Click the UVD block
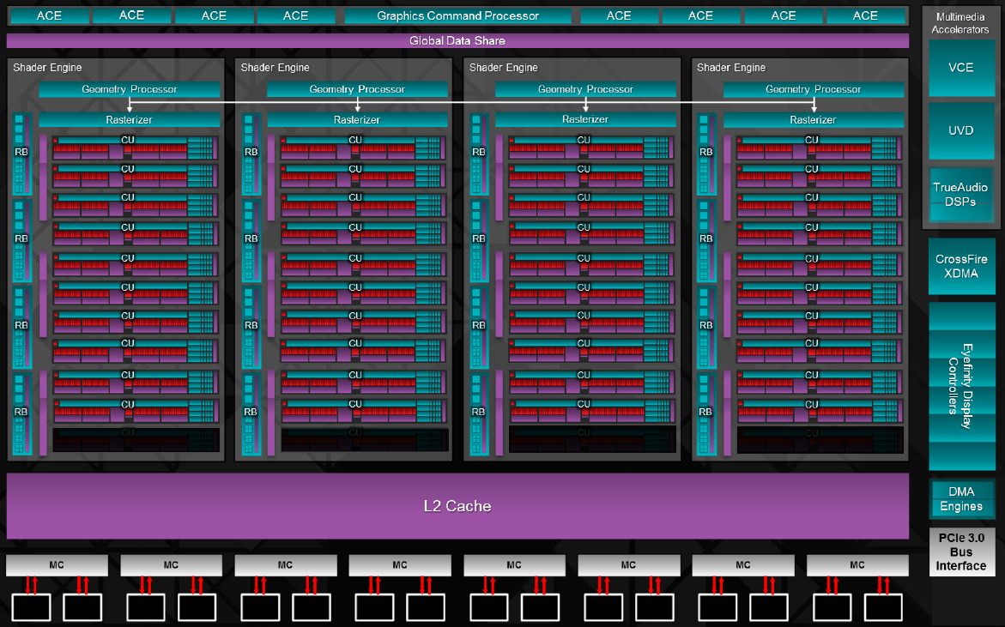This screenshot has width=1005, height=627. [961, 130]
